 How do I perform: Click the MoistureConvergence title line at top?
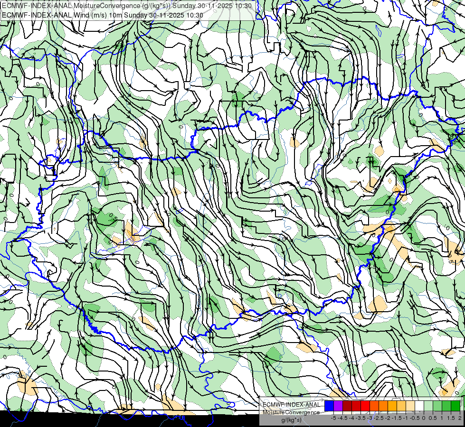pos(127,6)
